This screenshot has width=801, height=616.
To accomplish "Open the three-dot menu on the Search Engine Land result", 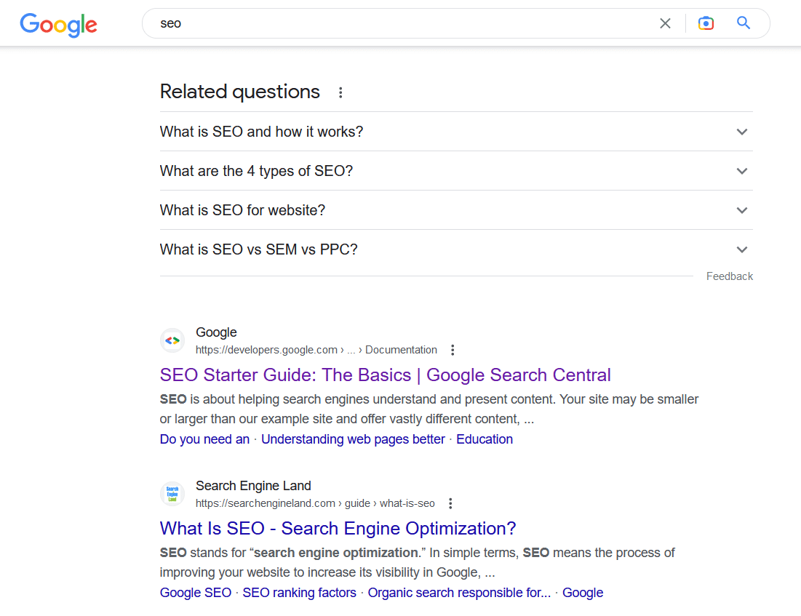I will click(x=450, y=503).
